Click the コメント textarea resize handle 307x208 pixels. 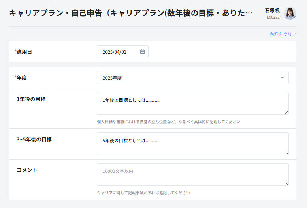click(286, 183)
